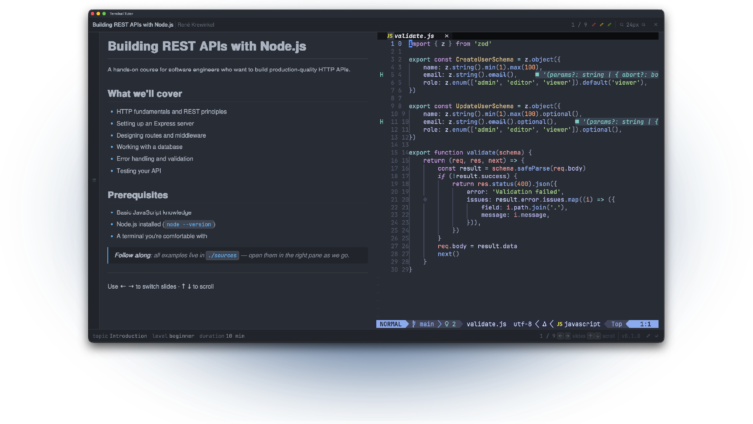Click bullet HTTP fundamentals and REST principles
This screenshot has height=424, width=753.
tap(171, 112)
